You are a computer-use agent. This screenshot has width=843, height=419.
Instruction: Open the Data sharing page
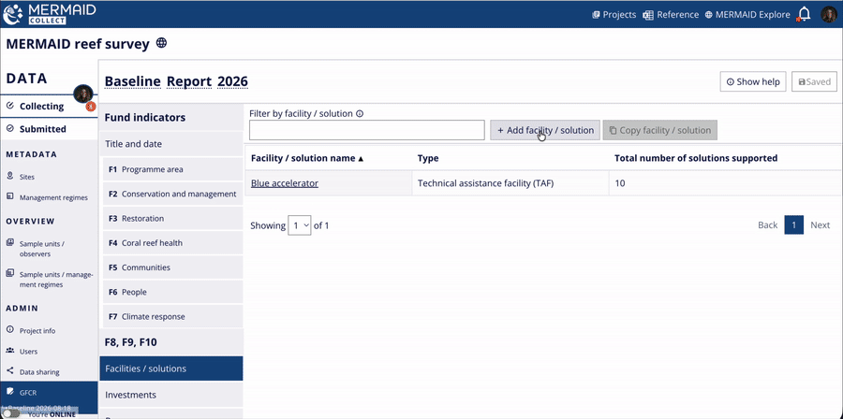39,372
